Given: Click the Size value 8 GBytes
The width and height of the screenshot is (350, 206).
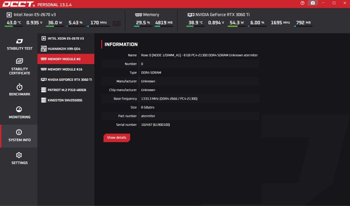Looking at the screenshot, I should point(147,107).
